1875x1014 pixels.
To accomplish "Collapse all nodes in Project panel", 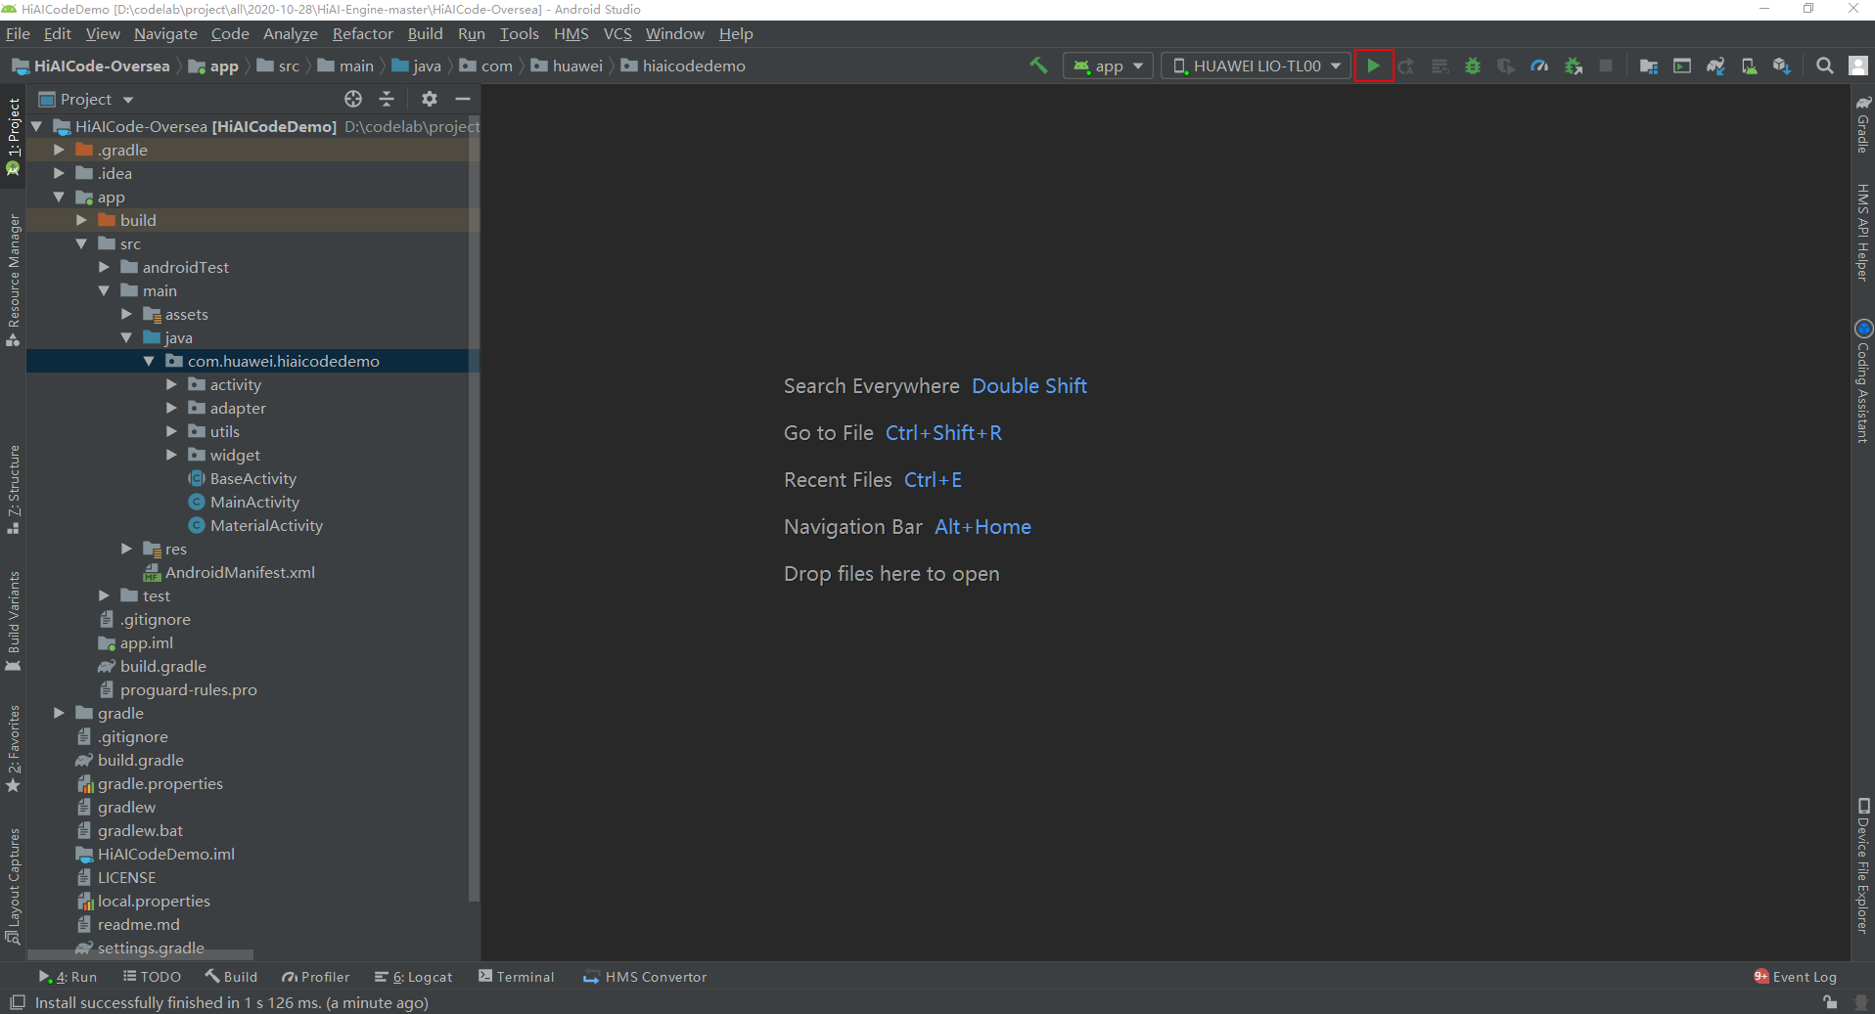I will (x=387, y=99).
